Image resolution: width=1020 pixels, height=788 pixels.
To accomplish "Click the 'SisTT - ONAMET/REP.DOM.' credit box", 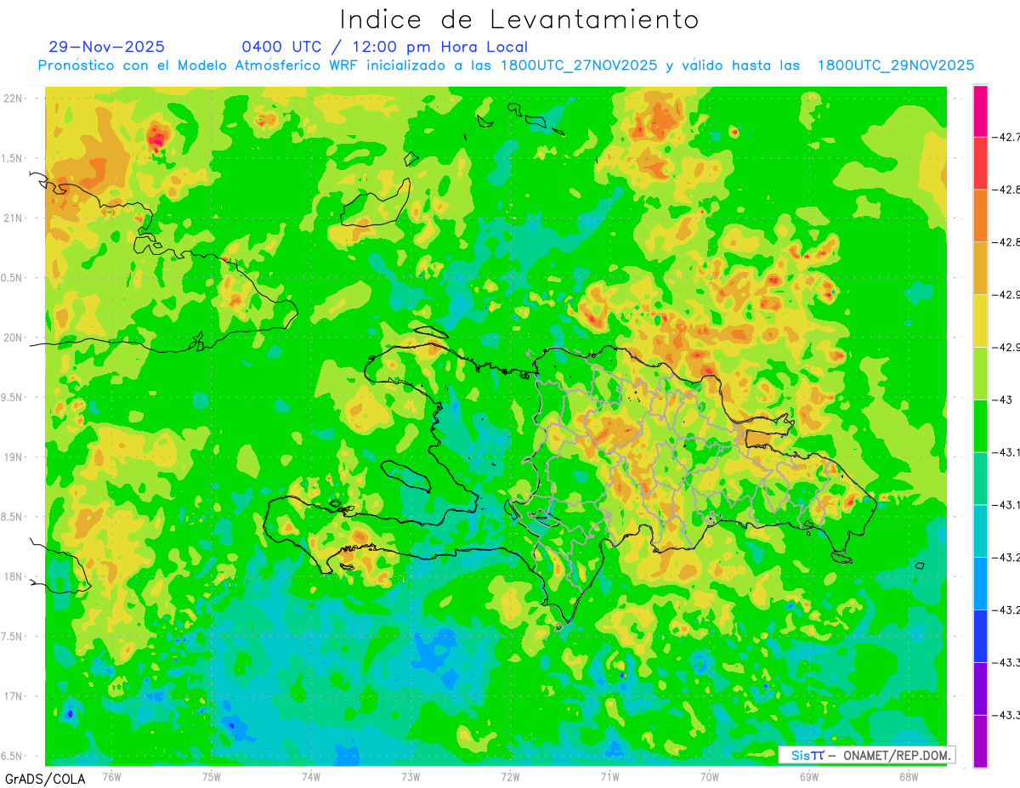I will click(x=867, y=755).
